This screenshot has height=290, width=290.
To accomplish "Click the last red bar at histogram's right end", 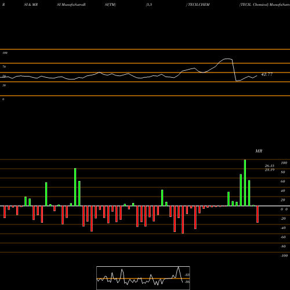I will point(258,214).
